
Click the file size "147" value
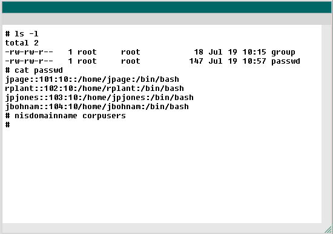196,61
